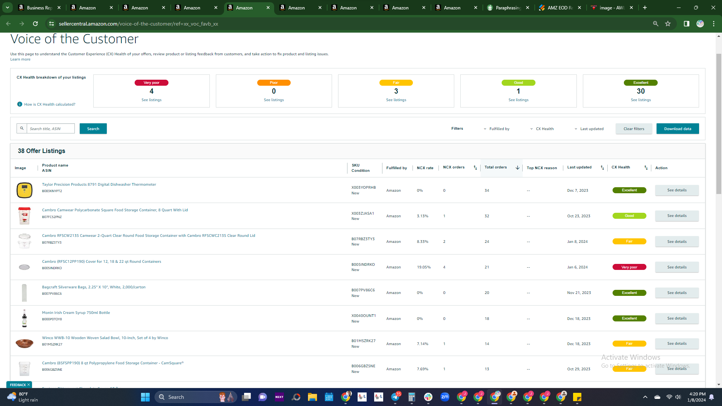Click the Very poor red badge in summary
This screenshot has height=406, width=722.
[152, 83]
